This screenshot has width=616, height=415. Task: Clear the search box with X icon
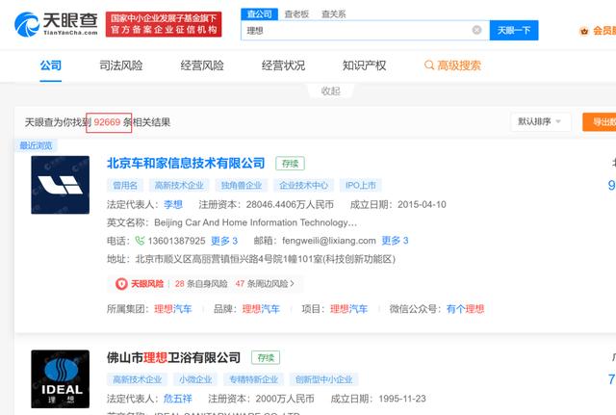[x=476, y=31]
